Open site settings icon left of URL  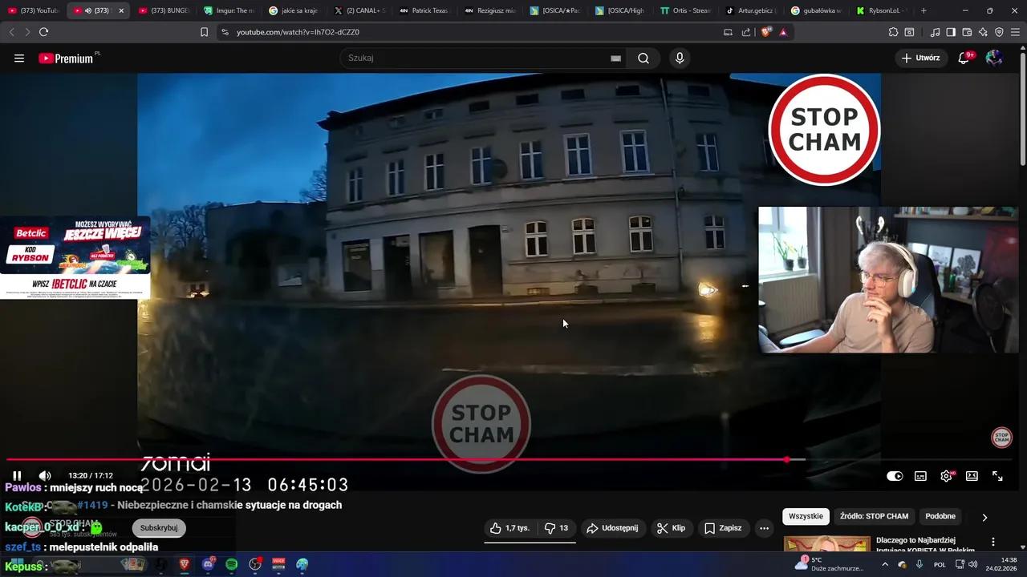click(x=225, y=32)
